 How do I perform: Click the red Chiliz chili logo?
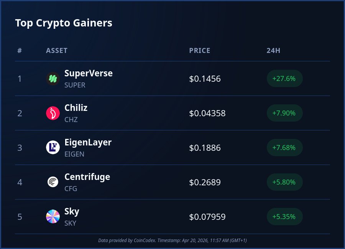[x=53, y=113]
